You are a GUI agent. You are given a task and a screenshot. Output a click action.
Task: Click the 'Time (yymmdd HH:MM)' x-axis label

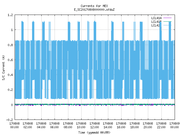tap(94, 132)
